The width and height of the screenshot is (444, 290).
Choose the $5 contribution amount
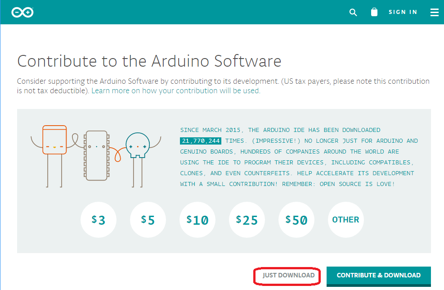tap(148, 220)
